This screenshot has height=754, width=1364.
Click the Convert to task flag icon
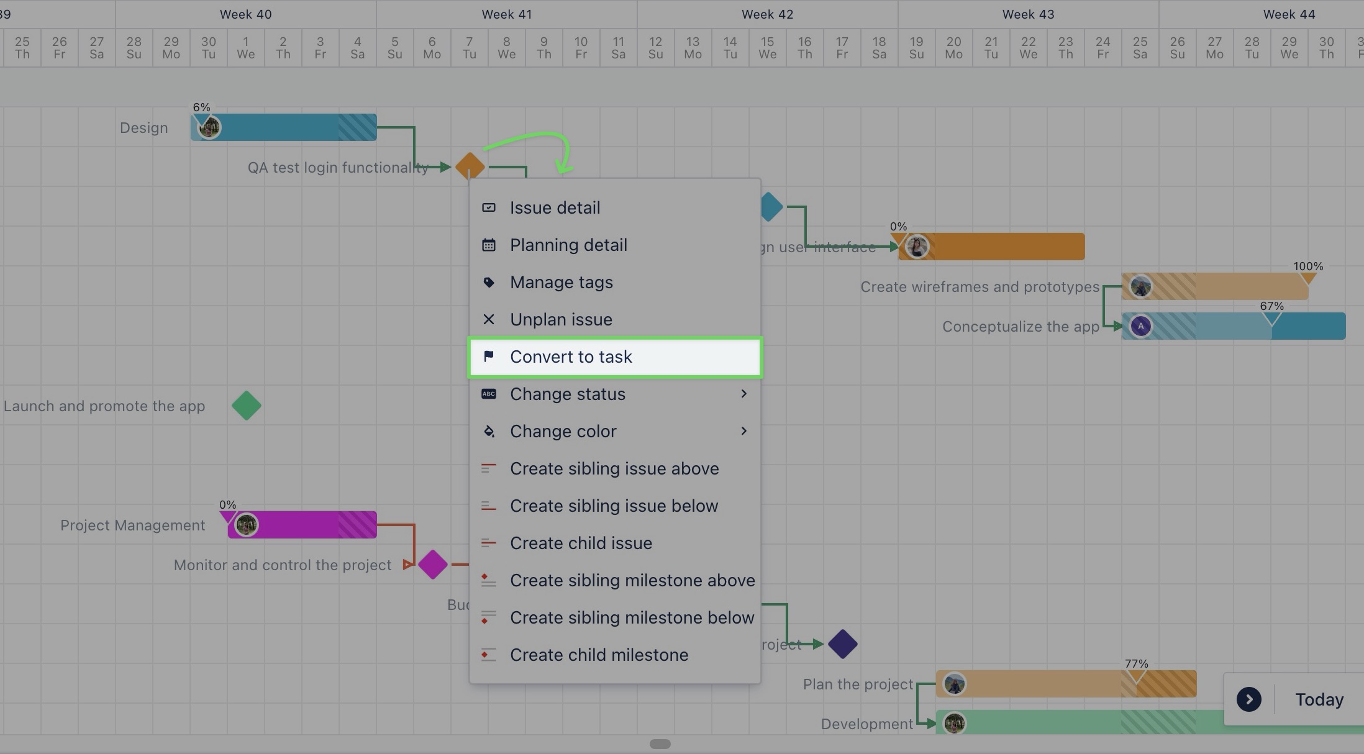489,357
